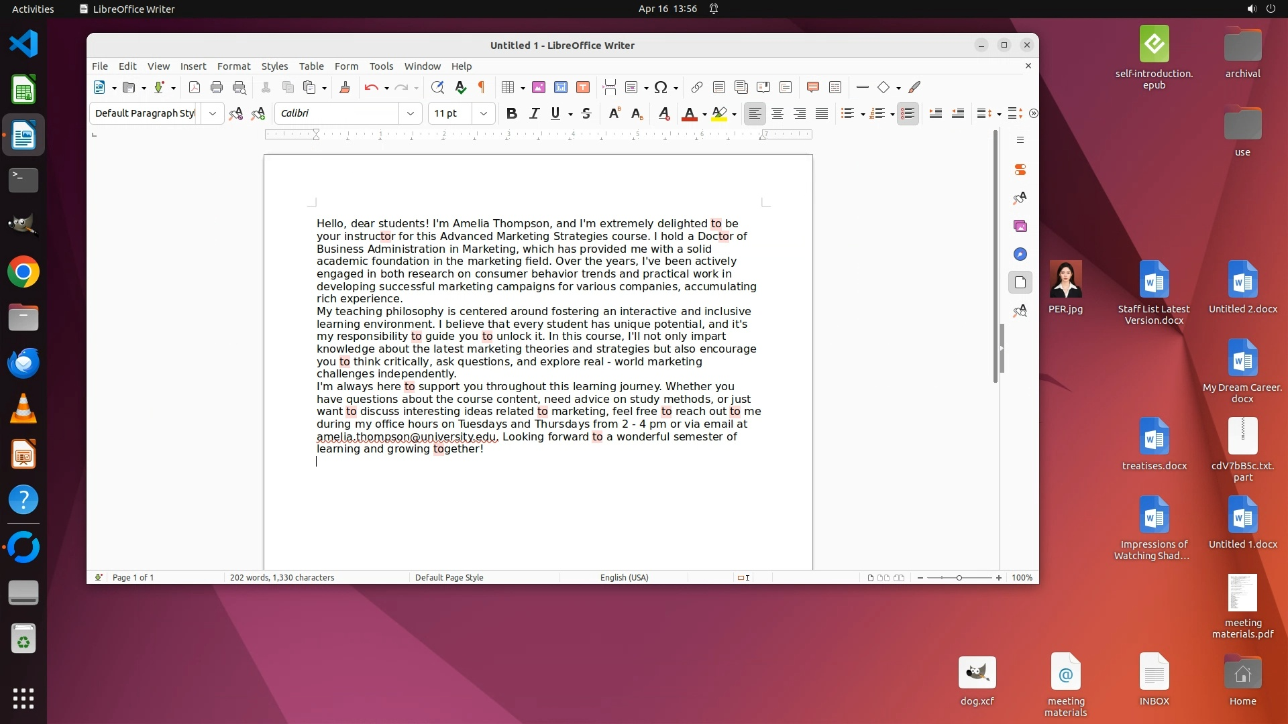
Task: Open Google Chrome from the dock
Action: point(23,272)
